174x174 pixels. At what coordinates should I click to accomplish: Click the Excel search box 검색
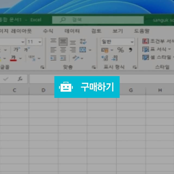pyautogui.click(x=98, y=20)
